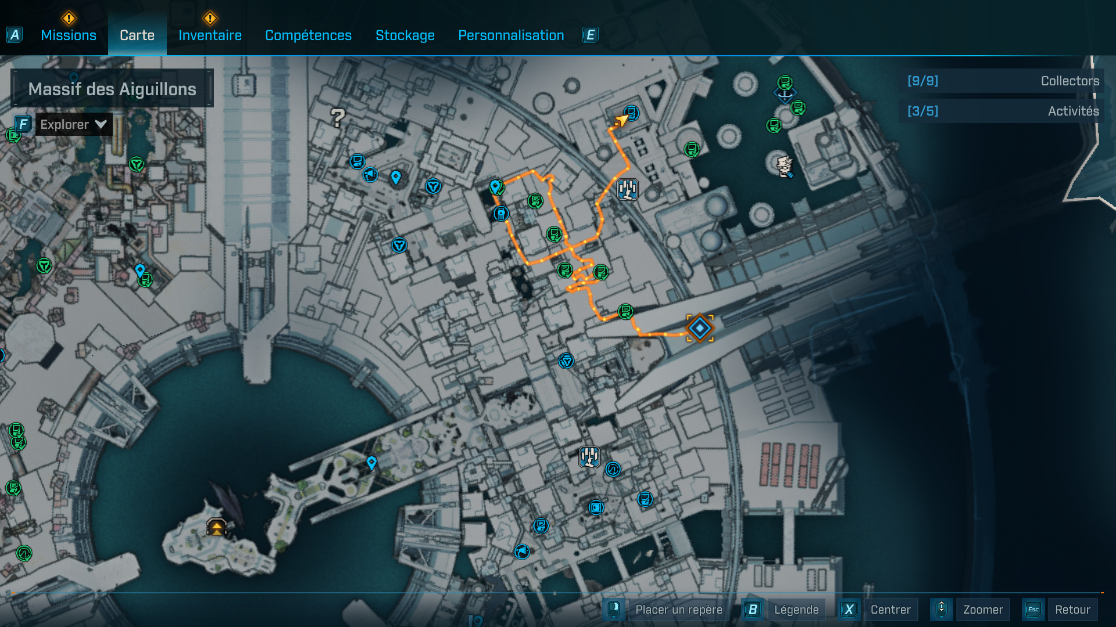This screenshot has height=627, width=1116.
Task: Click the blue location pin on the pier
Action: tap(371, 463)
